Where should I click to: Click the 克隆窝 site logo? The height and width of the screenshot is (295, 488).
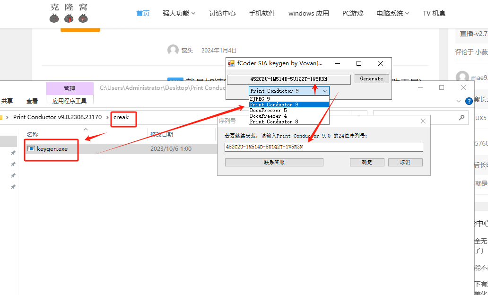[x=69, y=13]
